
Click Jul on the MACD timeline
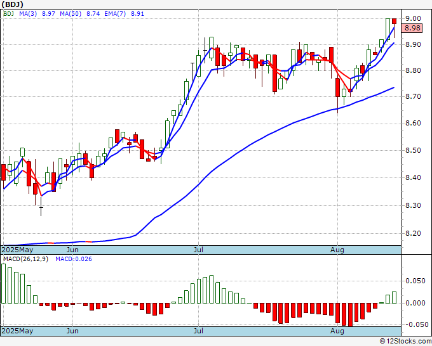[198, 331]
